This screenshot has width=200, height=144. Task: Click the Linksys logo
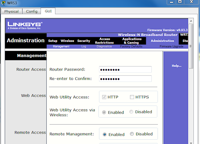click(x=25, y=25)
